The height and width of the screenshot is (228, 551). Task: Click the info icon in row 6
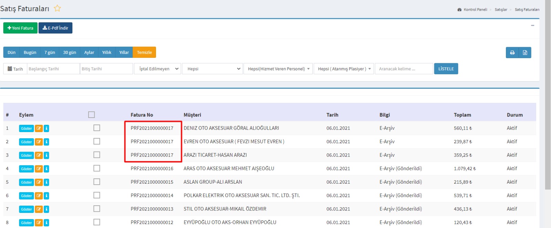[46, 196]
